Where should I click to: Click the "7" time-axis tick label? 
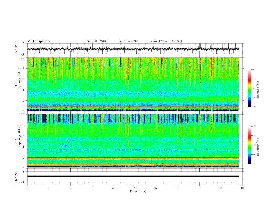(178, 188)
